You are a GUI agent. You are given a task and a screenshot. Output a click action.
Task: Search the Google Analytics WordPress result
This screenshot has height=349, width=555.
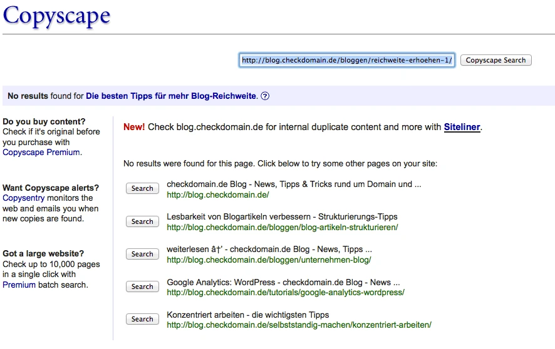[142, 286]
